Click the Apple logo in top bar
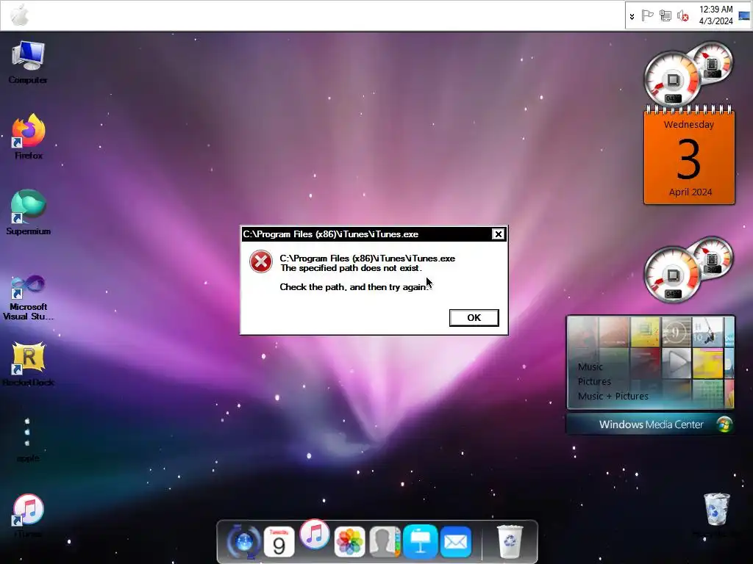 [20, 15]
